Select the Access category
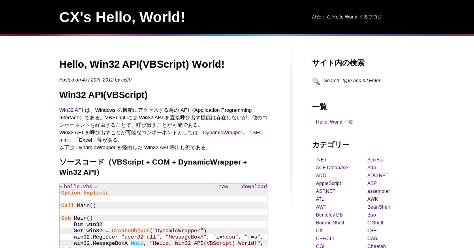Screen dimensions: 474x248 click(x=375, y=160)
